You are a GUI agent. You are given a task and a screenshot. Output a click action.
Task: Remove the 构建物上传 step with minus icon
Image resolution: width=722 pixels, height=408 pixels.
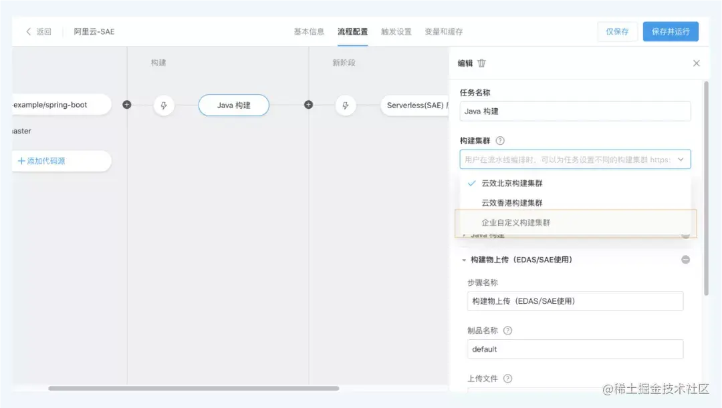686,260
